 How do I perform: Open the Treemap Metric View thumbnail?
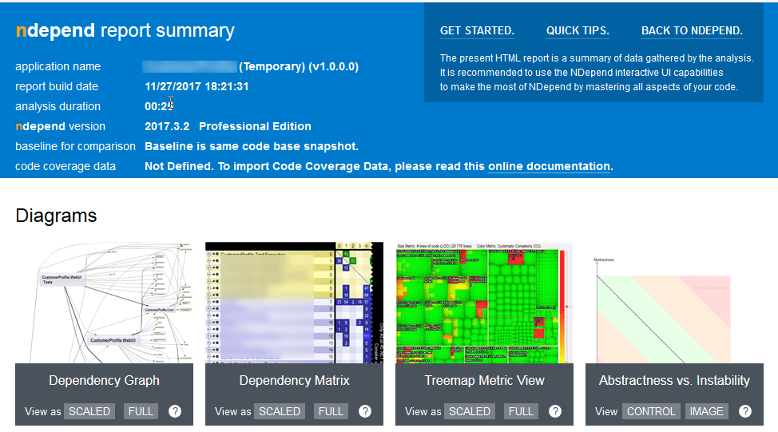pos(484,303)
